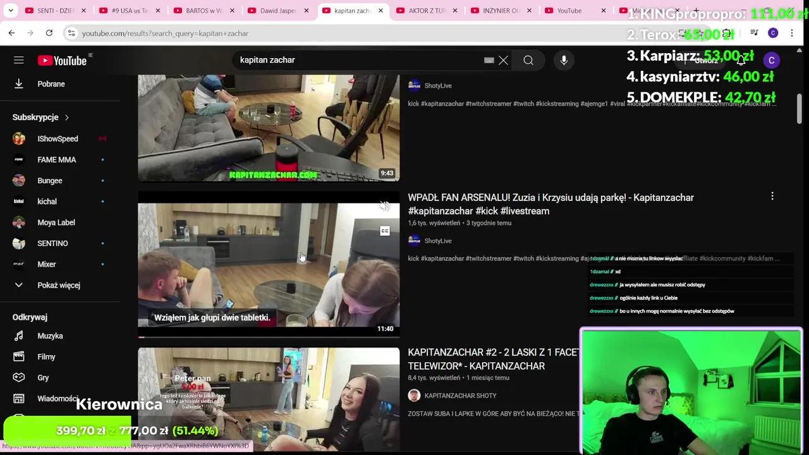View site info icon in address bar
Image resolution: width=809 pixels, height=455 pixels.
point(71,33)
